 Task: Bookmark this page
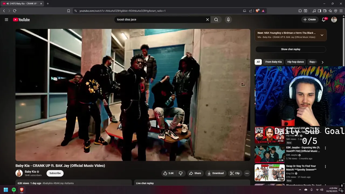(x=68, y=11)
